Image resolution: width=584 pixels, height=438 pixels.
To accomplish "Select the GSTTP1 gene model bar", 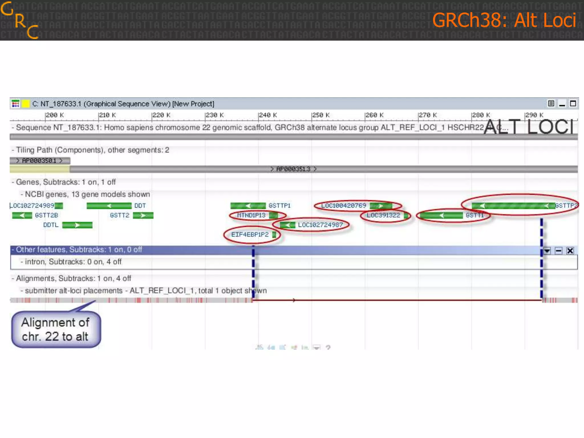I will pos(248,206).
